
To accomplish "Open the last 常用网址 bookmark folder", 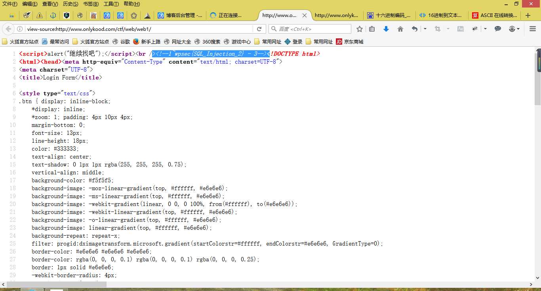I will pyautogui.click(x=319, y=42).
